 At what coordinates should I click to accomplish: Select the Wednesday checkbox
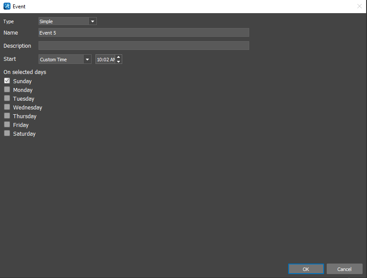tap(7, 107)
